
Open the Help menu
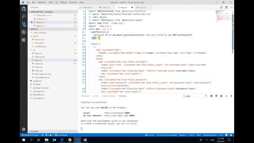coord(81,2)
